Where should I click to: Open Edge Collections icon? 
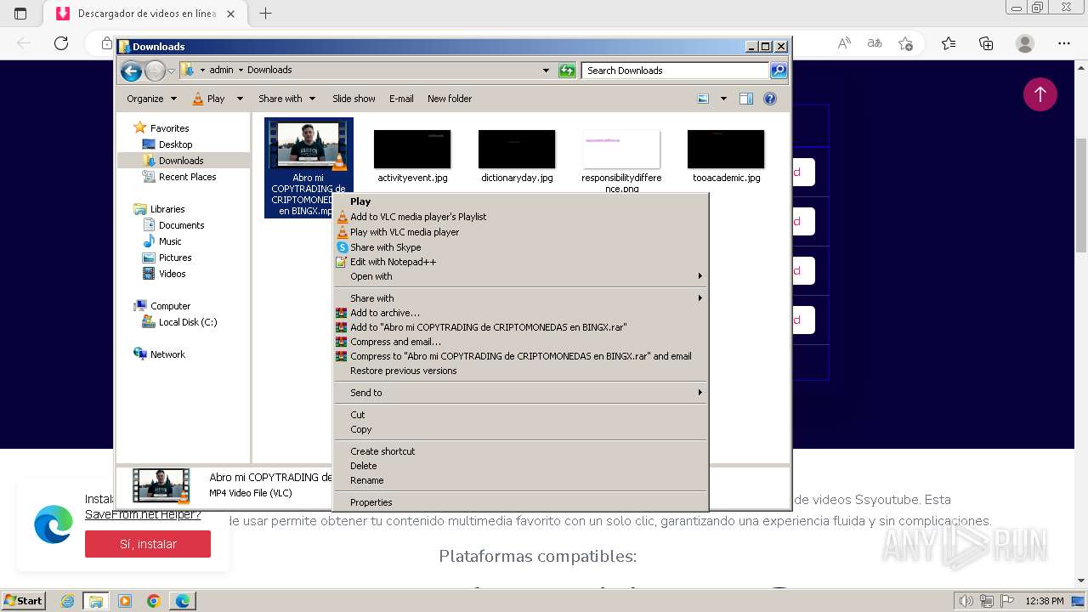coord(986,42)
